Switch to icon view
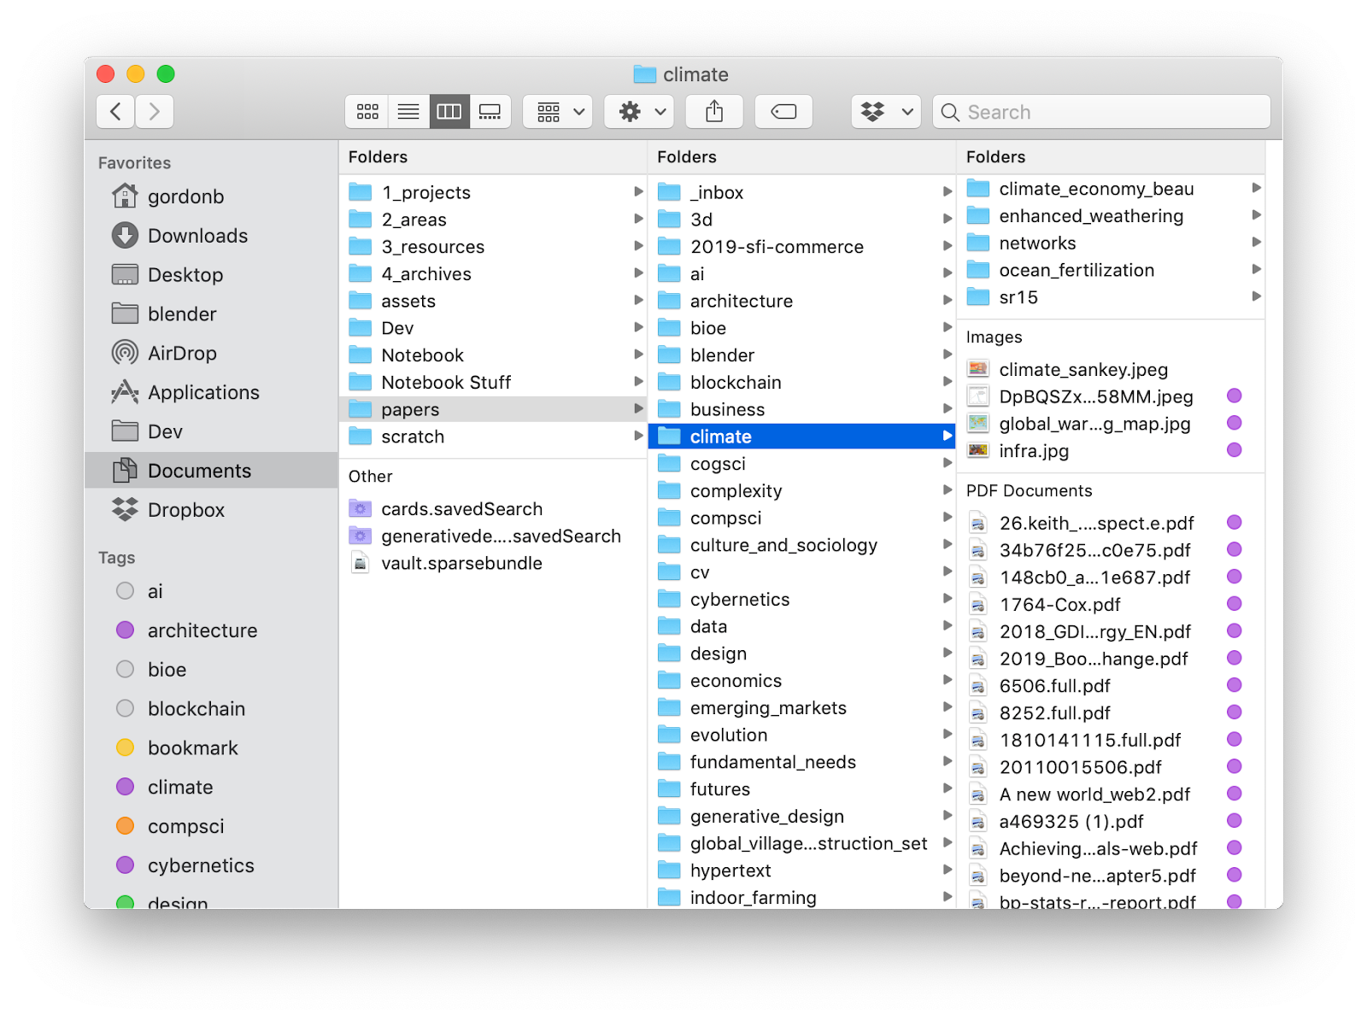1367x1020 pixels. click(x=367, y=112)
